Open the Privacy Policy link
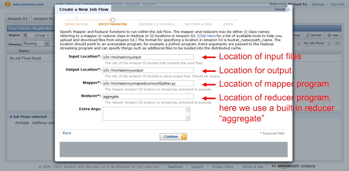 tap(223, 167)
